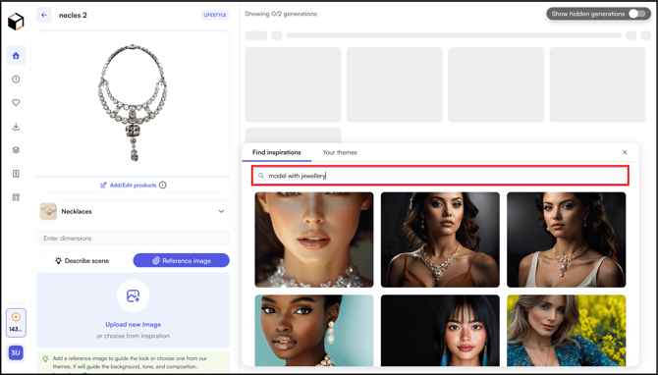Choose the model in brown top thumbnail
658x375 pixels.
440,240
